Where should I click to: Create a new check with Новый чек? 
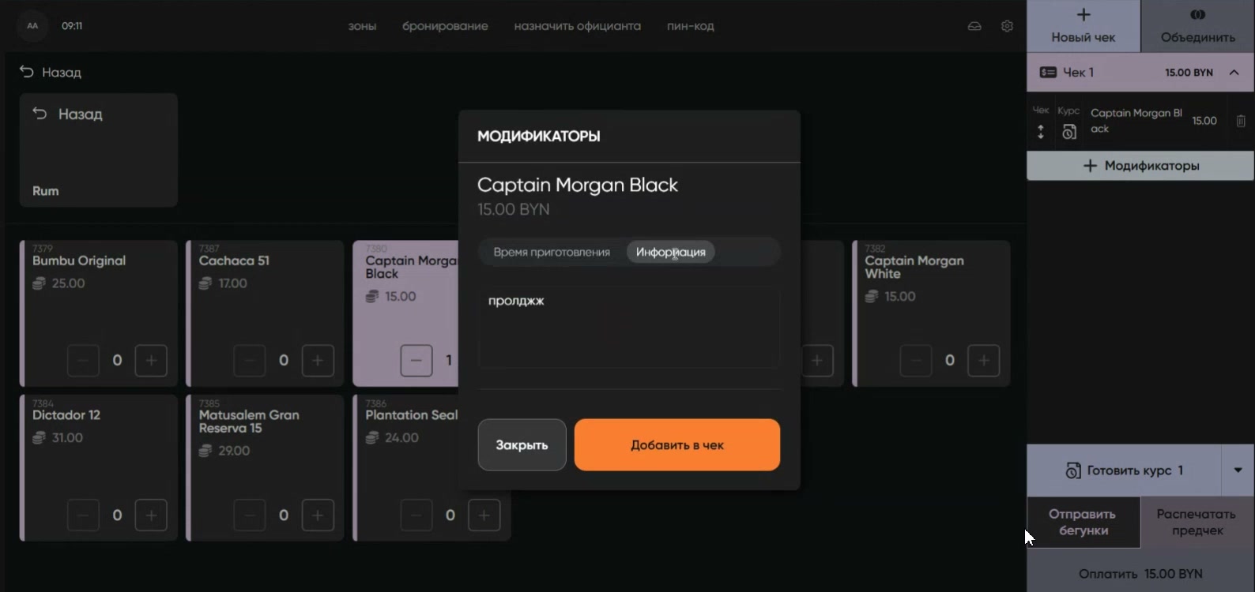(1084, 26)
